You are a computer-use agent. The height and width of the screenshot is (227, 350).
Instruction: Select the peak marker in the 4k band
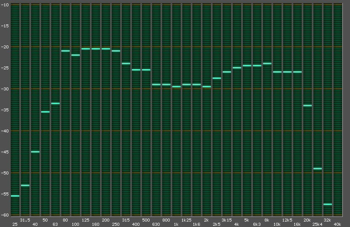click(237, 68)
